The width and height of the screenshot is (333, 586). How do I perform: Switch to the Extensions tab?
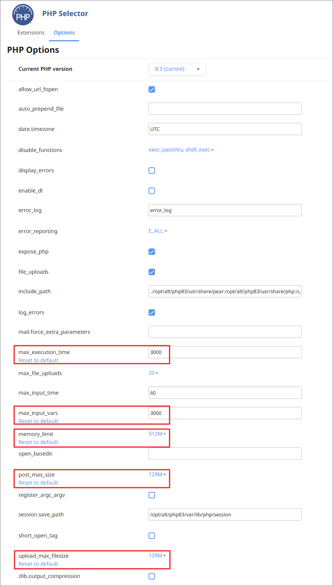tap(31, 33)
